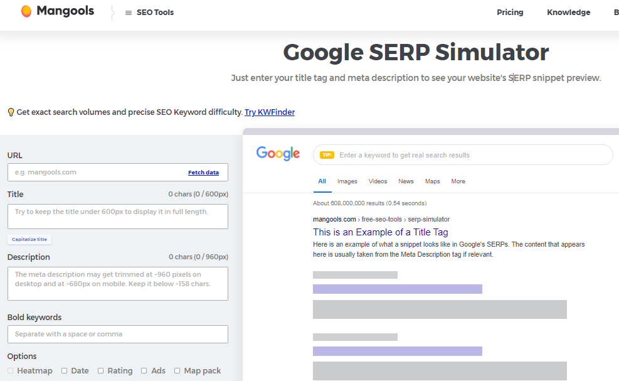This screenshot has width=619, height=381.
Task: Open the Pricing page
Action: 510,13
